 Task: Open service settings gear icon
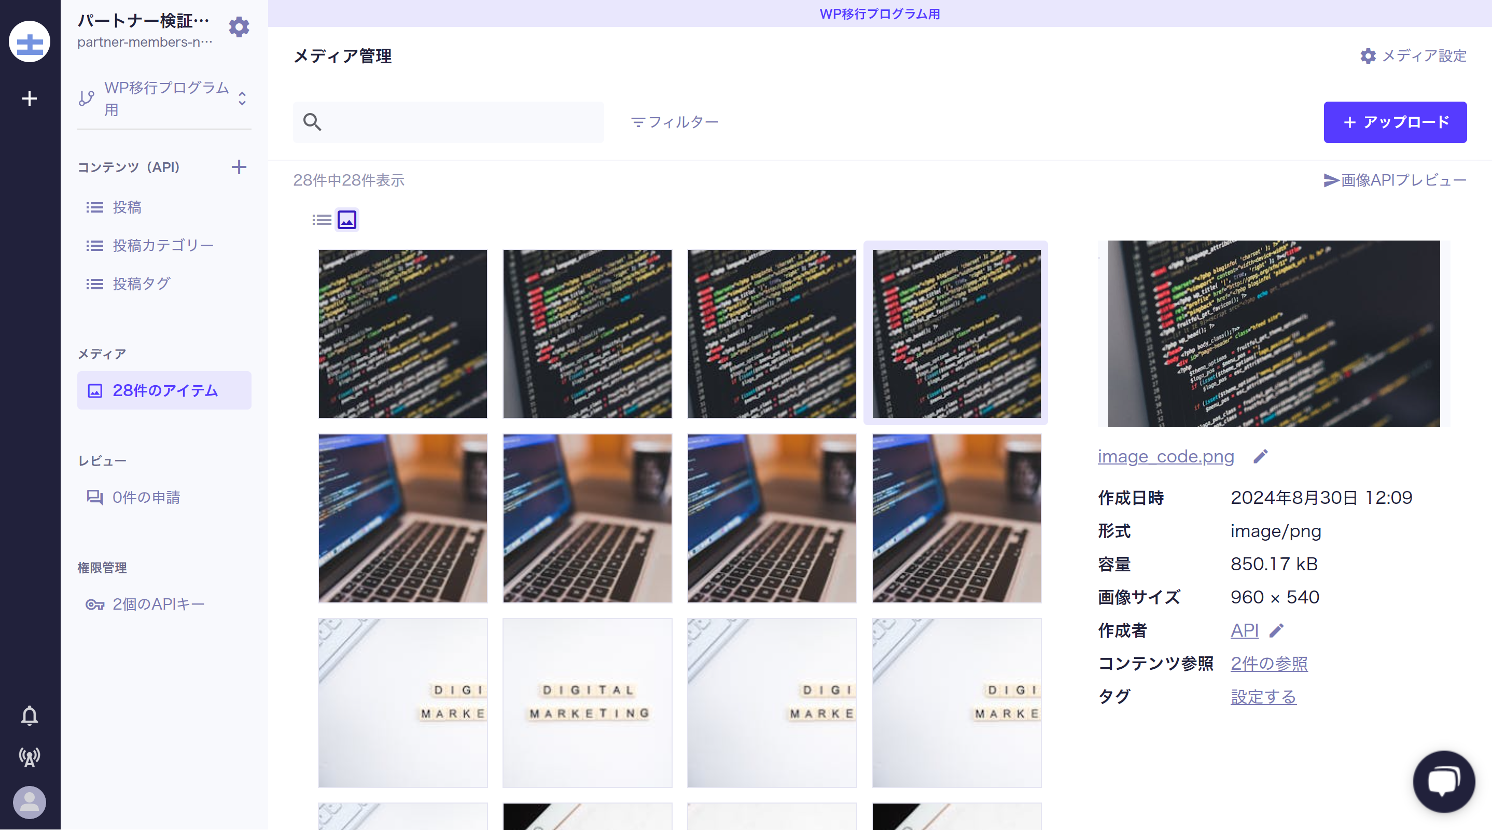[x=239, y=27]
